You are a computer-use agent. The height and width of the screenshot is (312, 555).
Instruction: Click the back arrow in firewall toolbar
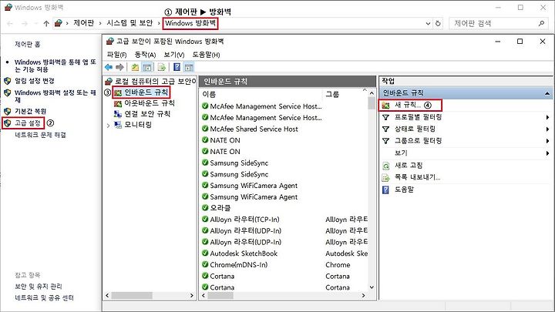[109, 67]
